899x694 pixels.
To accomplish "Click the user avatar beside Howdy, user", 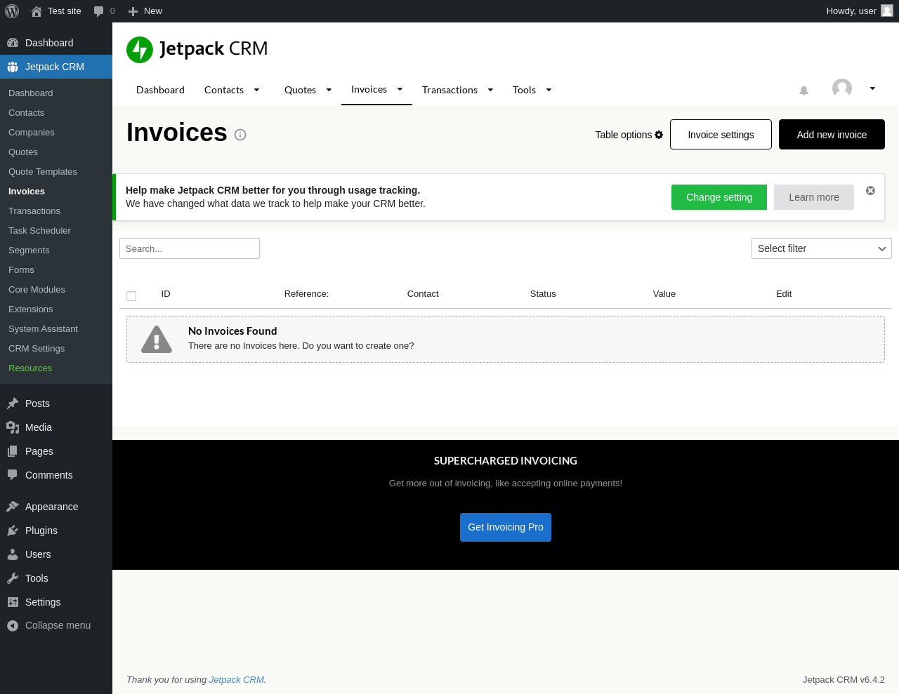I will click(887, 11).
